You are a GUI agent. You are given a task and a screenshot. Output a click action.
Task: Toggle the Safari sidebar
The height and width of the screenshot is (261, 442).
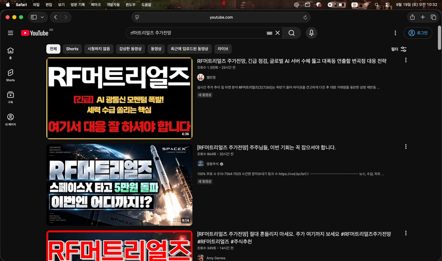tap(34, 17)
